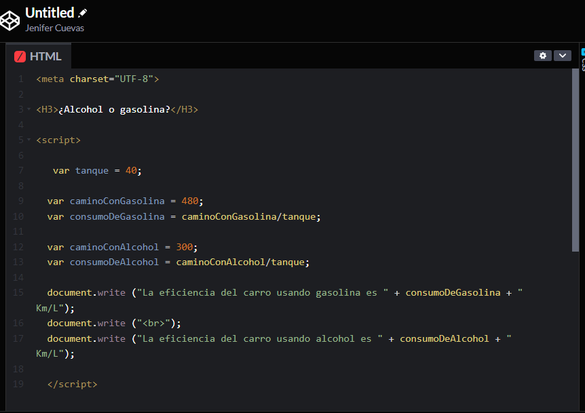Screen dimensions: 585x413
Task: Click the Untitled pen title
Action: pyautogui.click(x=50, y=13)
